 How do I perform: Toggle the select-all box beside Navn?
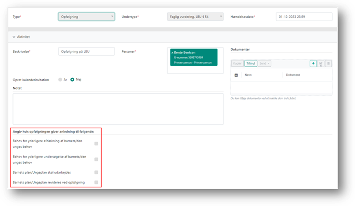(x=236, y=75)
